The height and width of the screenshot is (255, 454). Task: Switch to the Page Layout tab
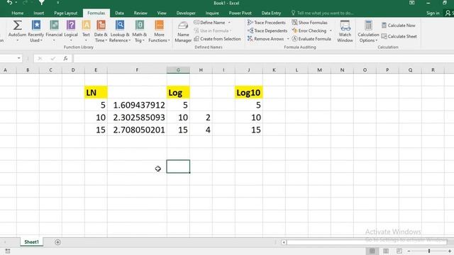click(66, 13)
